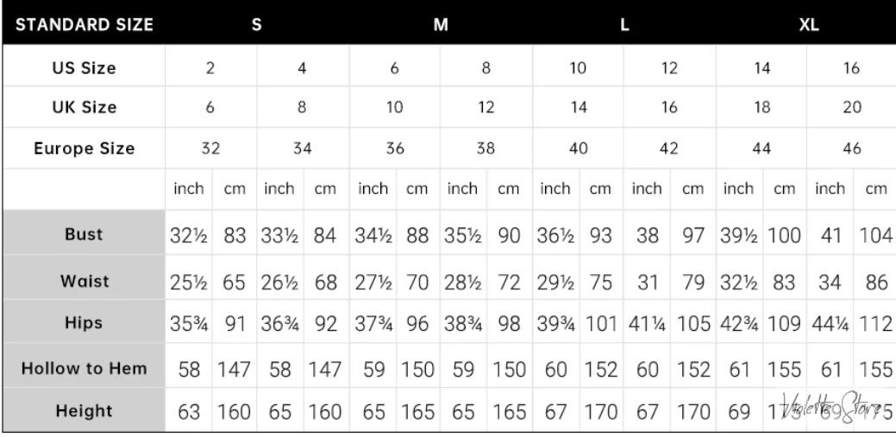Click the Europe Size row label

[x=84, y=148]
